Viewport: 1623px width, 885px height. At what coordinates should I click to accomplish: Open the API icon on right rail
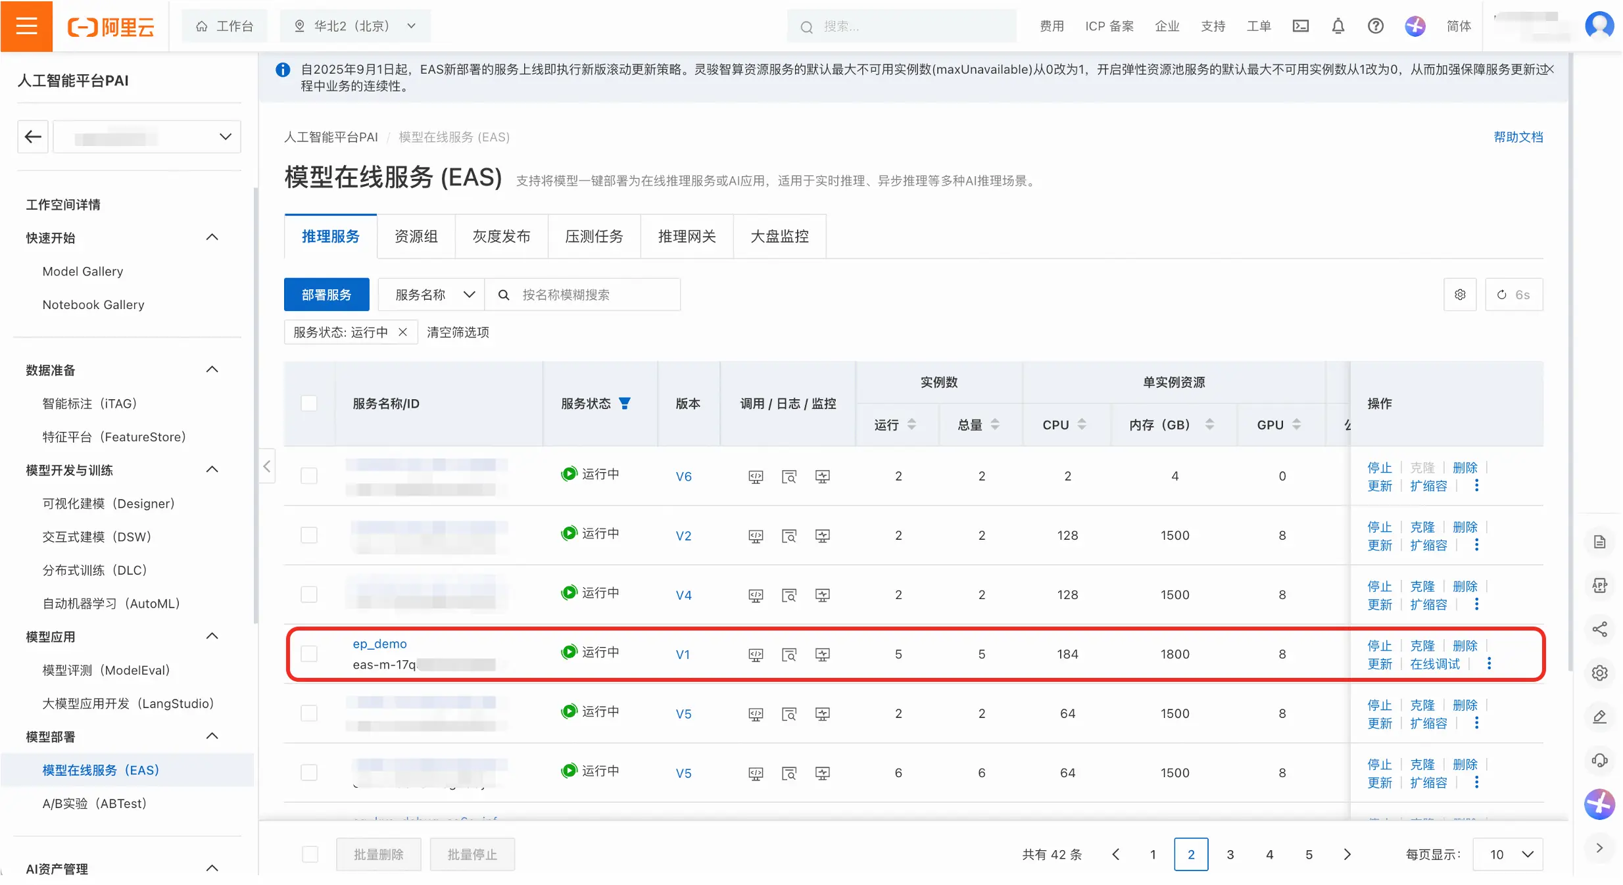[x=1599, y=585]
